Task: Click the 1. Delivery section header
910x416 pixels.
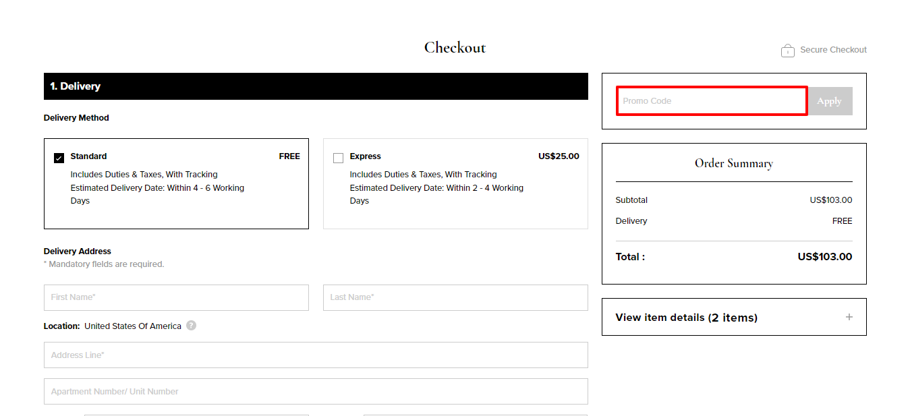Action: [316, 86]
